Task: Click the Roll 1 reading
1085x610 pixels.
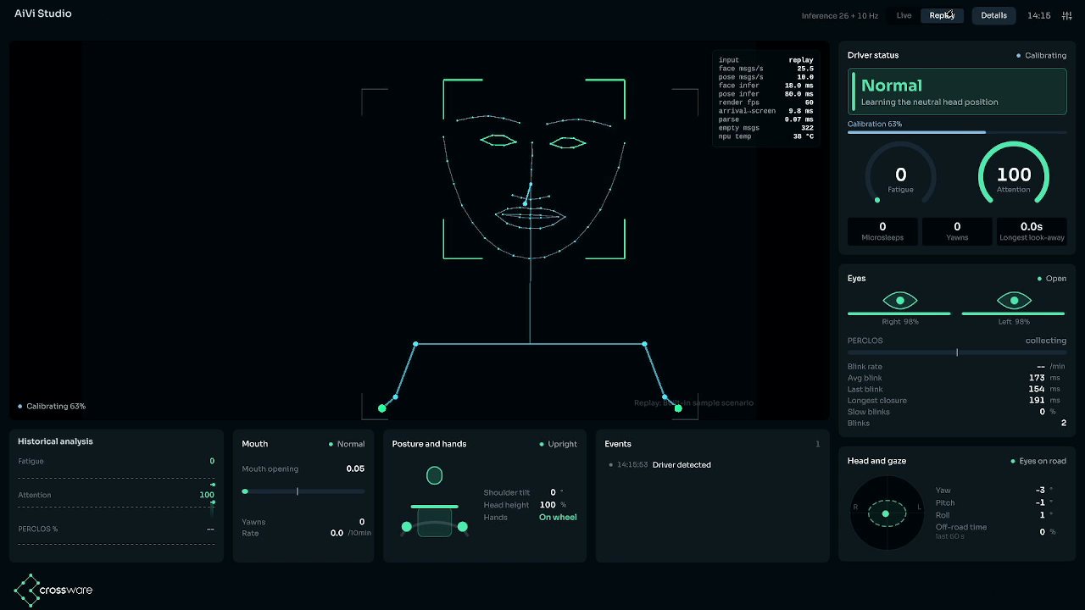Action: point(994,515)
